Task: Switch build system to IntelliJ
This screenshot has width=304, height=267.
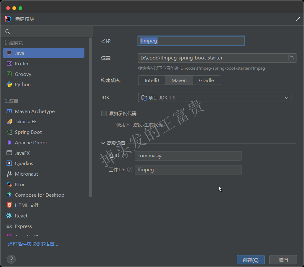Action: [x=152, y=80]
